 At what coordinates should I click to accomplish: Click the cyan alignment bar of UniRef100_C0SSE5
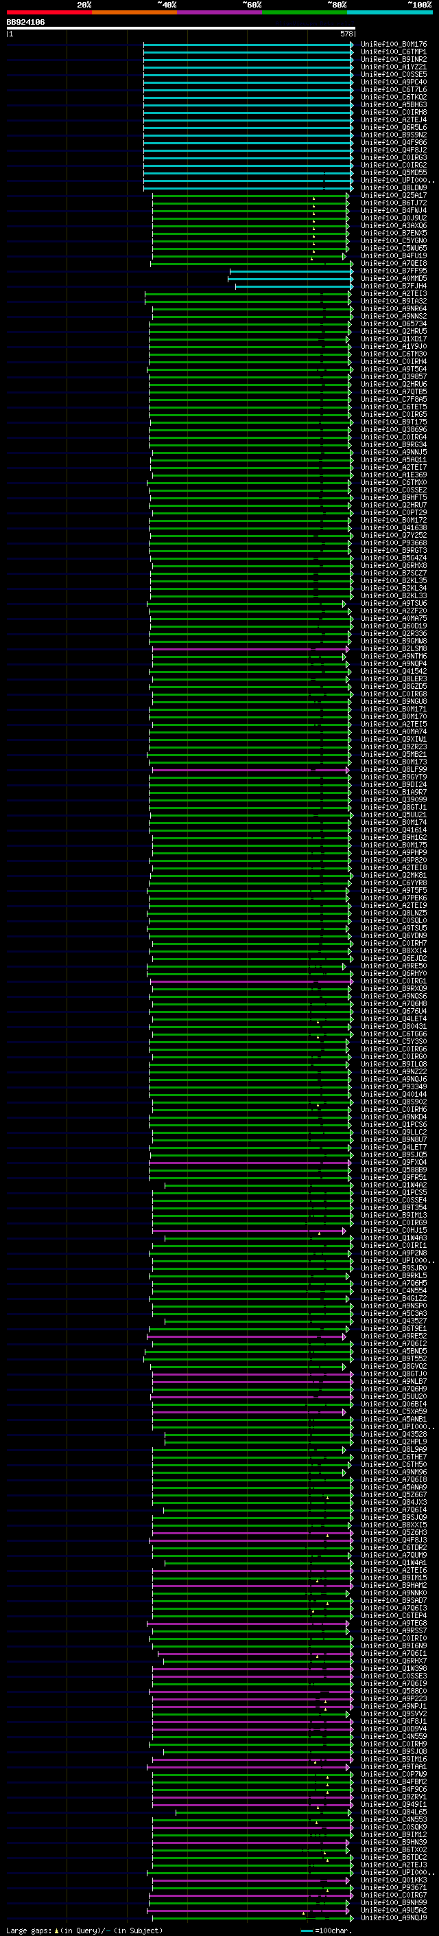tap(248, 74)
